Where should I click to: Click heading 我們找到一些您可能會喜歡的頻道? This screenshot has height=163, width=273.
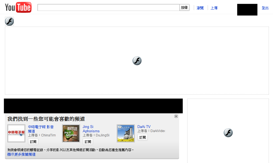pos(46,119)
